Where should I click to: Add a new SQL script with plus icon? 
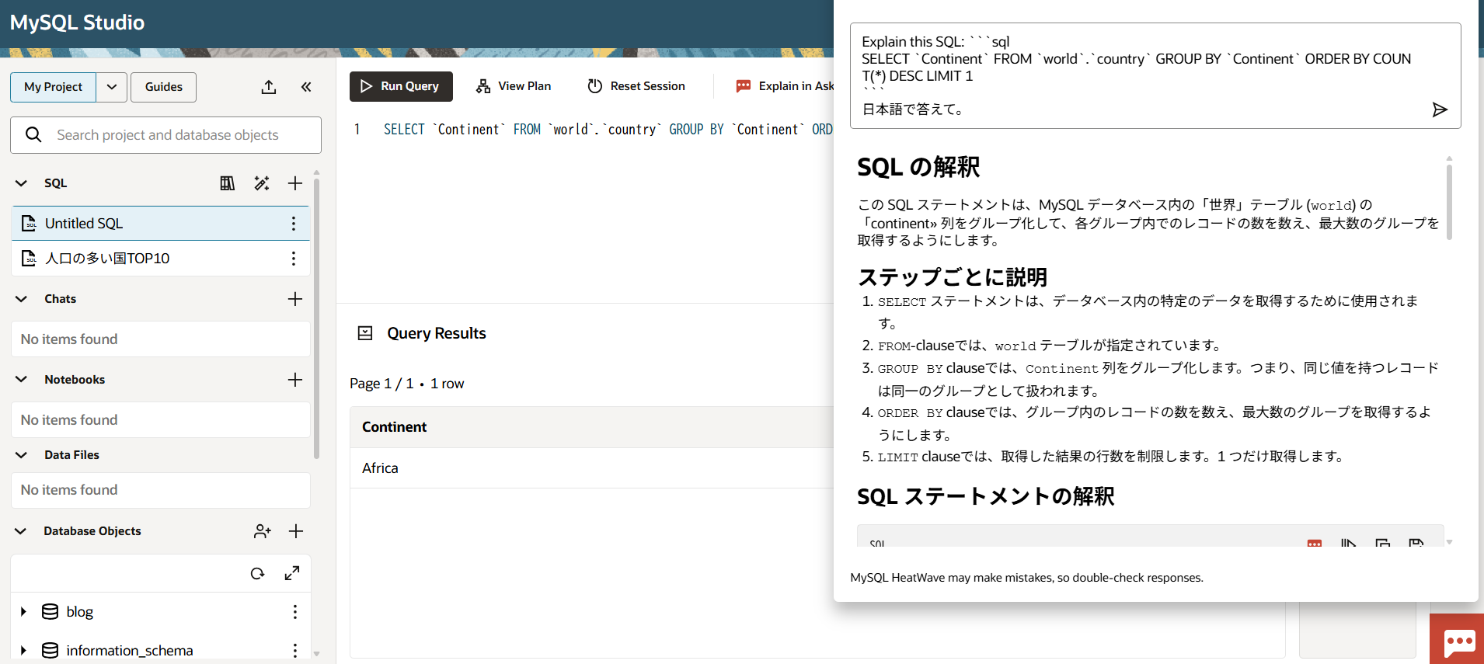295,183
